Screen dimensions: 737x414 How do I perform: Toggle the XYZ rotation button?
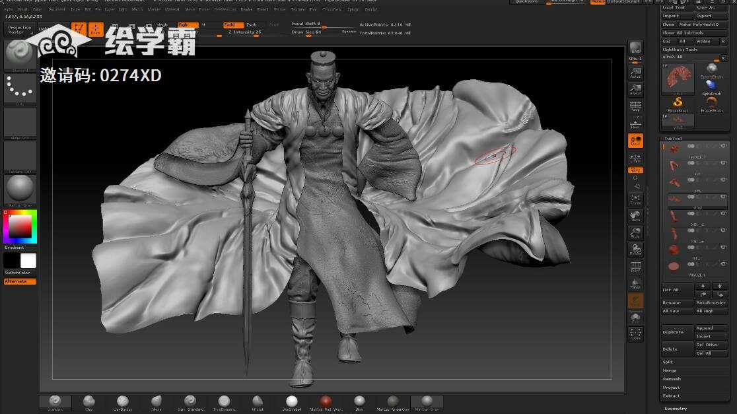(x=635, y=170)
